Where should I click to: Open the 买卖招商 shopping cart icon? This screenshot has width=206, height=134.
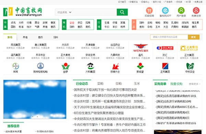click(x=149, y=11)
